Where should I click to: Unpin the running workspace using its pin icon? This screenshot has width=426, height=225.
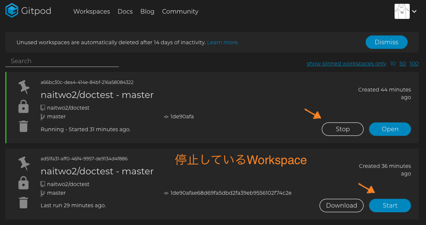23,87
